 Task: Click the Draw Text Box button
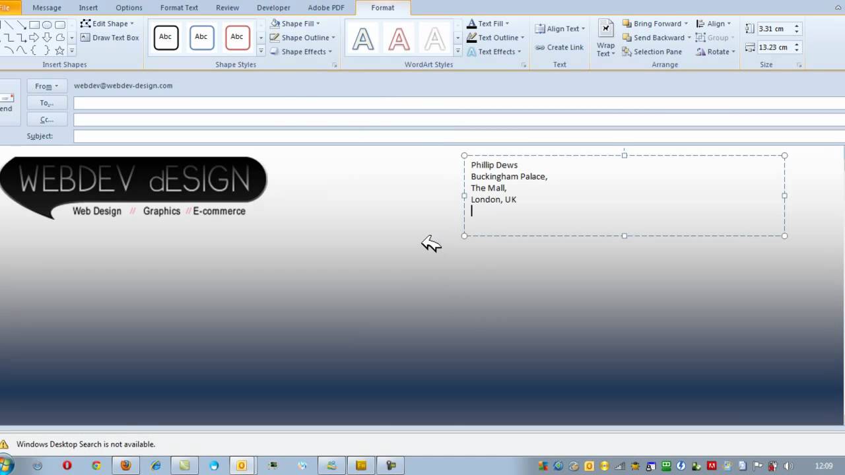[110, 38]
